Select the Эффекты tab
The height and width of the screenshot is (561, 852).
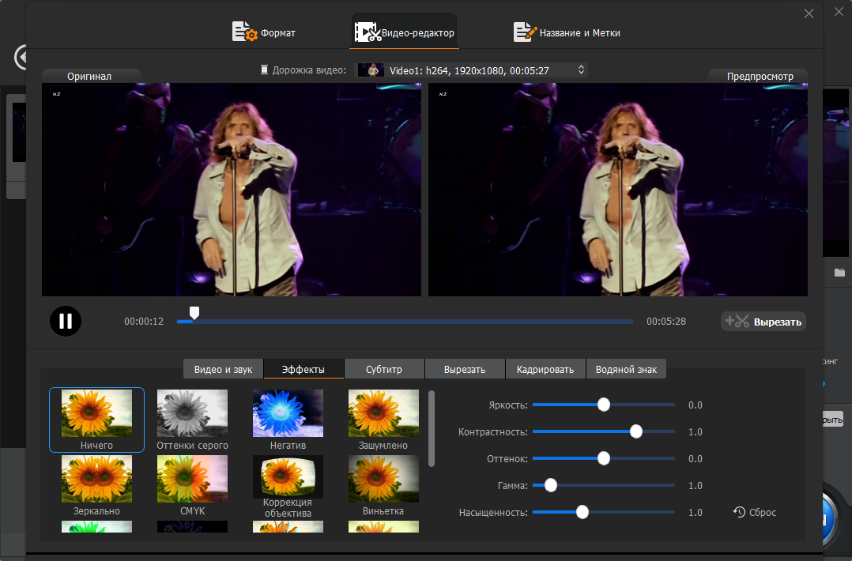[303, 369]
